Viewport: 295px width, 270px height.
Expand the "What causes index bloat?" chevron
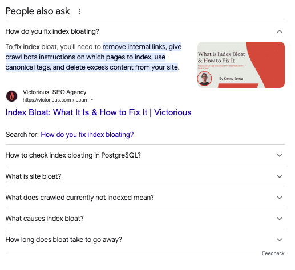280,219
